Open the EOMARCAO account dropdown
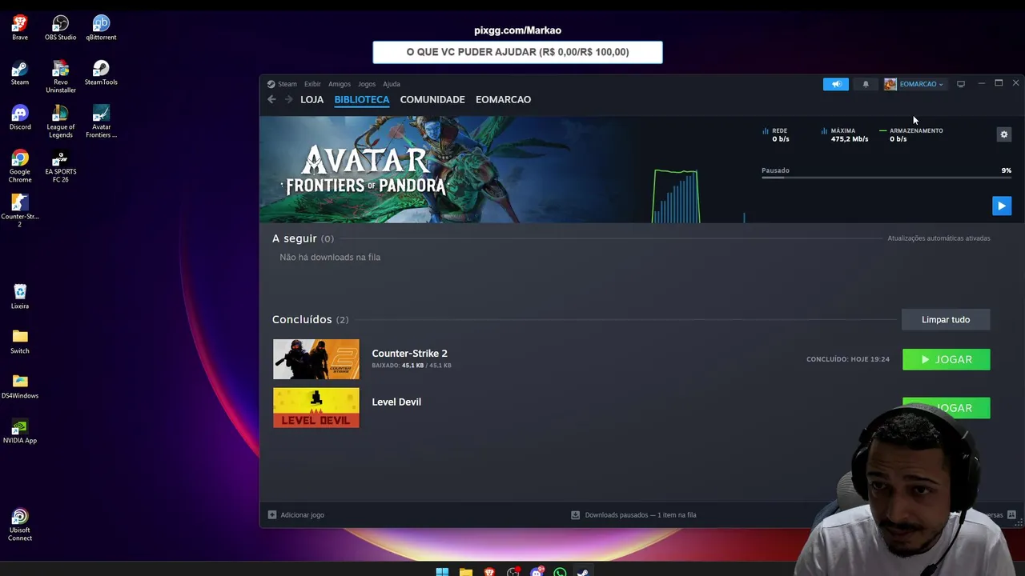Viewport: 1025px width, 576px height. (914, 84)
